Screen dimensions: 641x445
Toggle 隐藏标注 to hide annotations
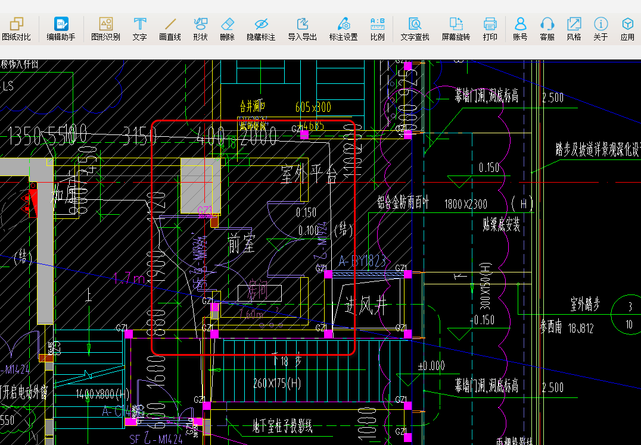click(261, 28)
